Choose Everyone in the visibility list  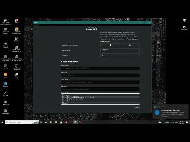tap(100, 95)
